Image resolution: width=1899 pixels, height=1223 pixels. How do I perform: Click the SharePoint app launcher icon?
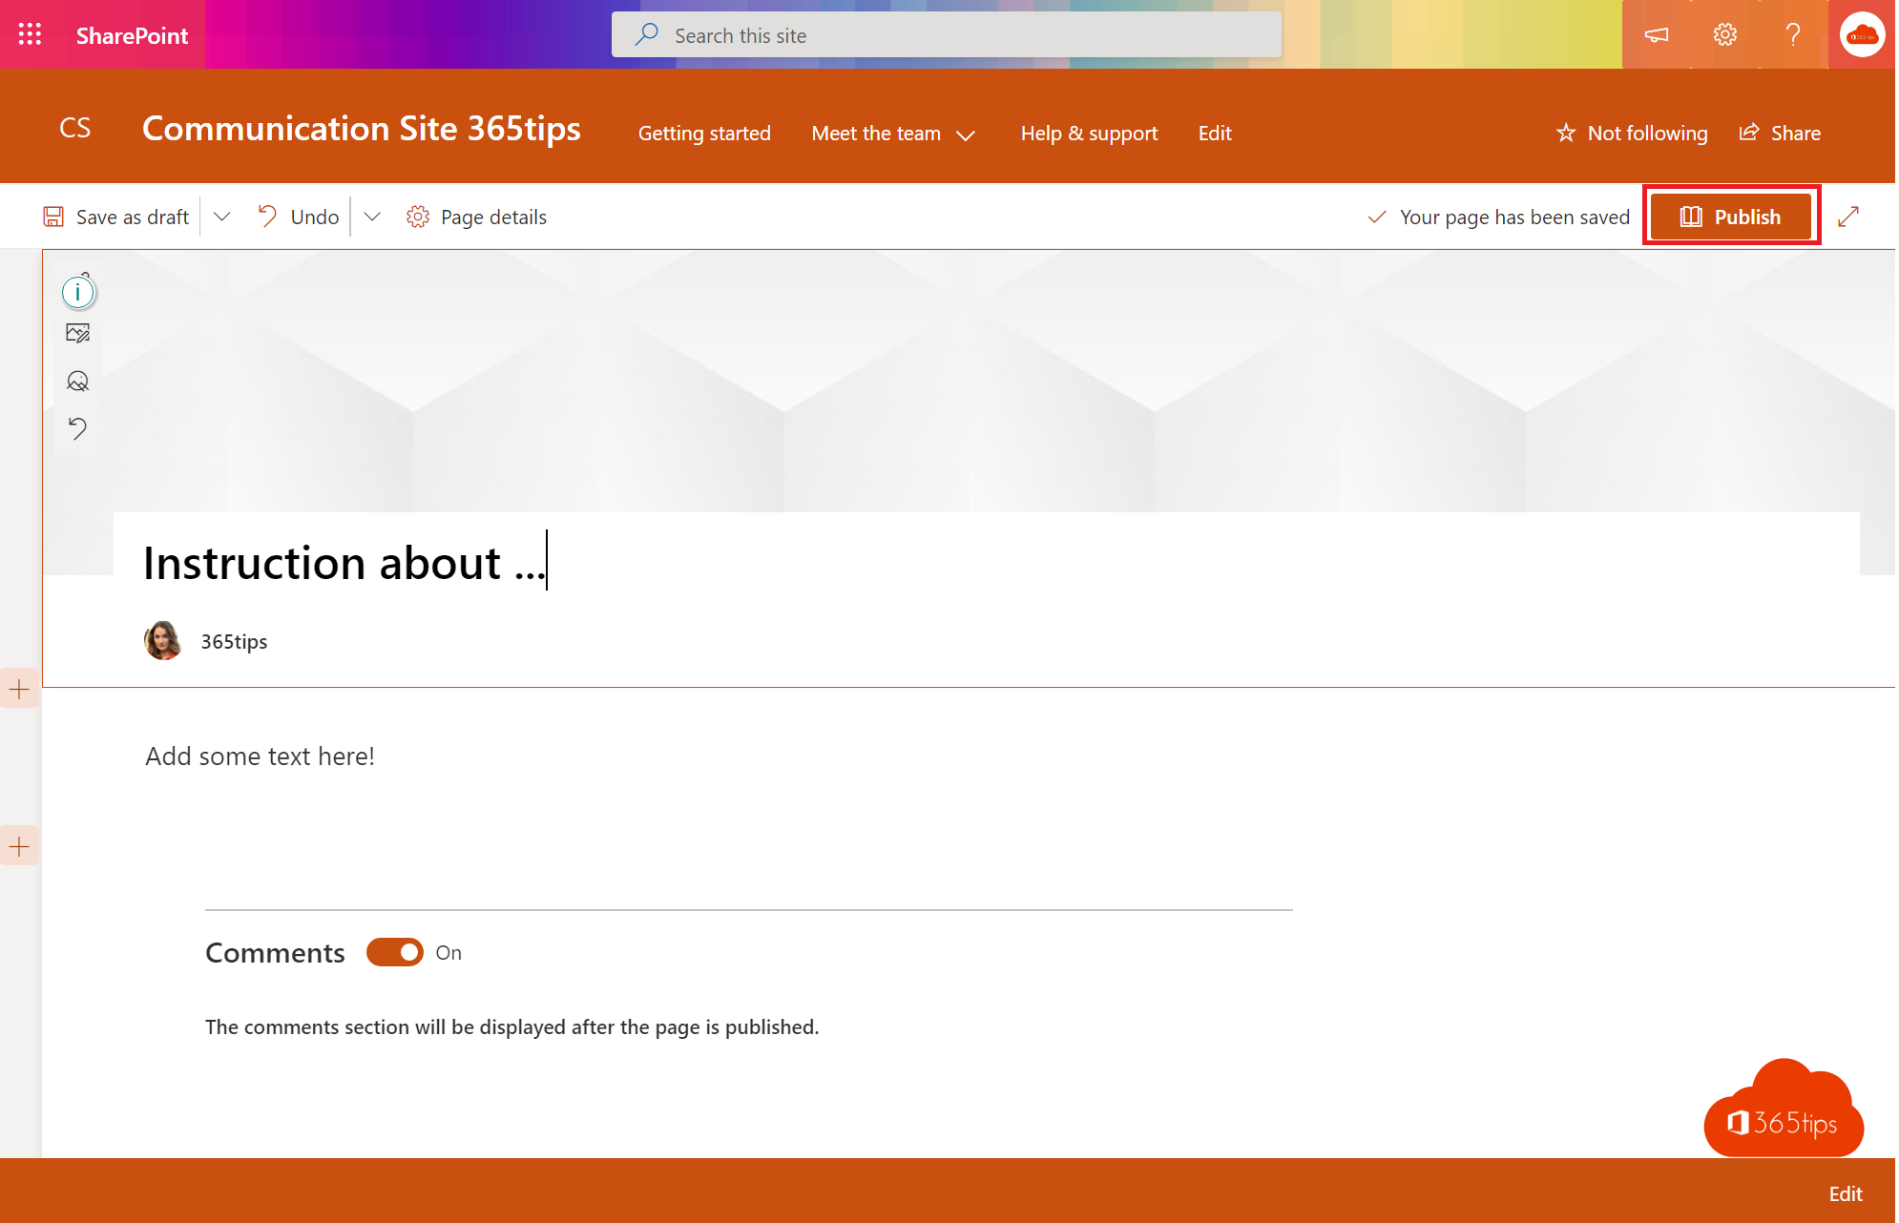point(29,34)
